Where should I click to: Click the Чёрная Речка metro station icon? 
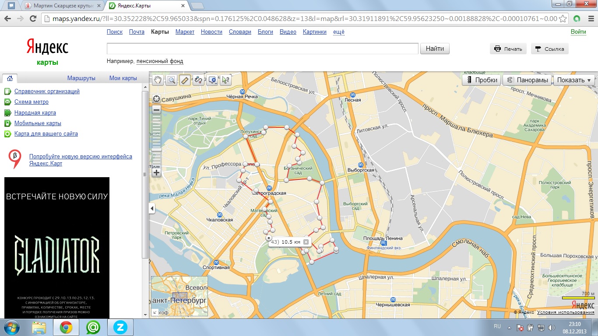pos(241,91)
